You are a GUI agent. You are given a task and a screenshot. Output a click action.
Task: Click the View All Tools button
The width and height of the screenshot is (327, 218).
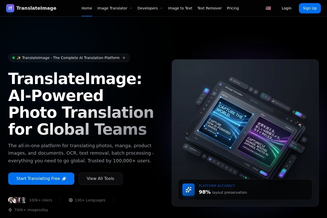[100, 179]
